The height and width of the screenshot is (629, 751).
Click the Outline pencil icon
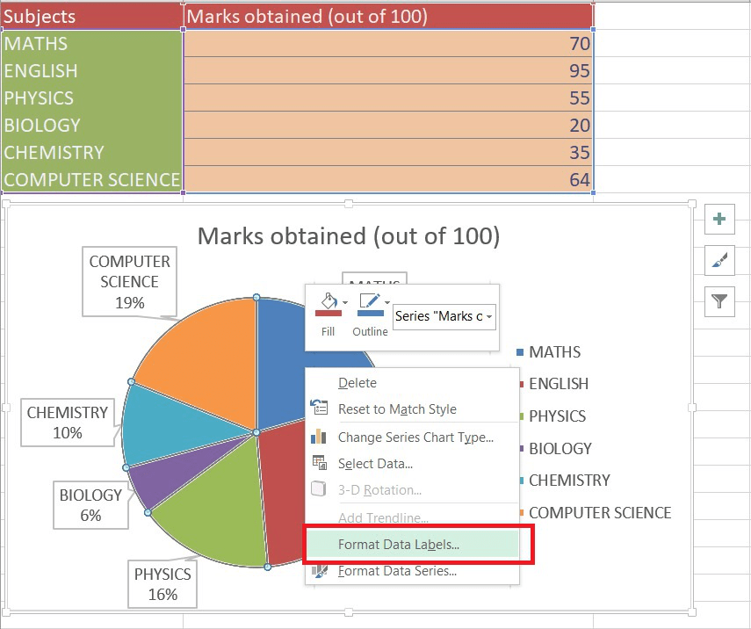pyautogui.click(x=369, y=299)
